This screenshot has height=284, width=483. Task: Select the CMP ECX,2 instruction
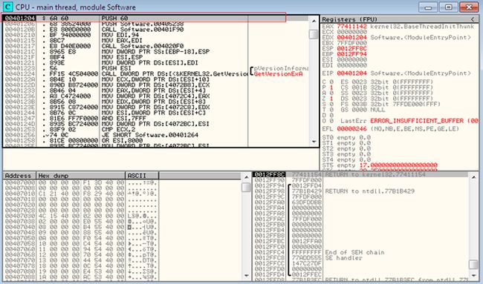tap(118, 129)
